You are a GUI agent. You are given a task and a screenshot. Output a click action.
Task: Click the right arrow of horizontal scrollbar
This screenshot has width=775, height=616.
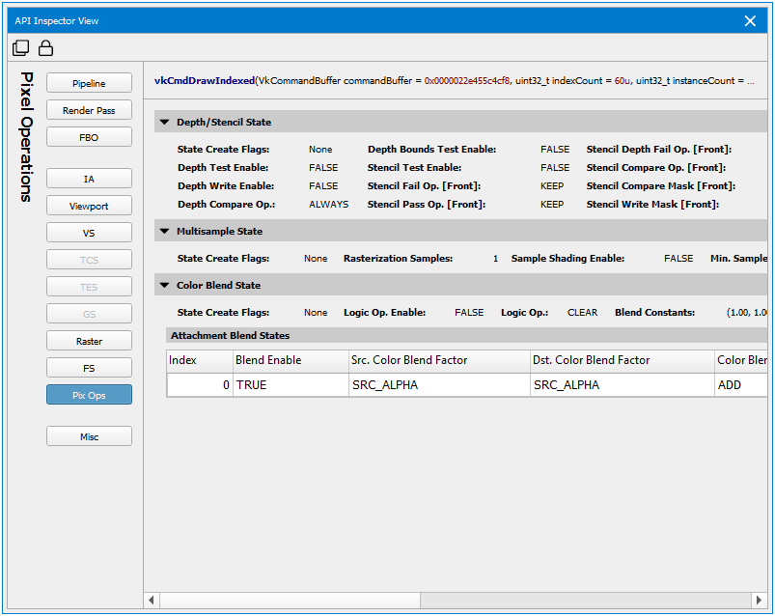click(758, 600)
